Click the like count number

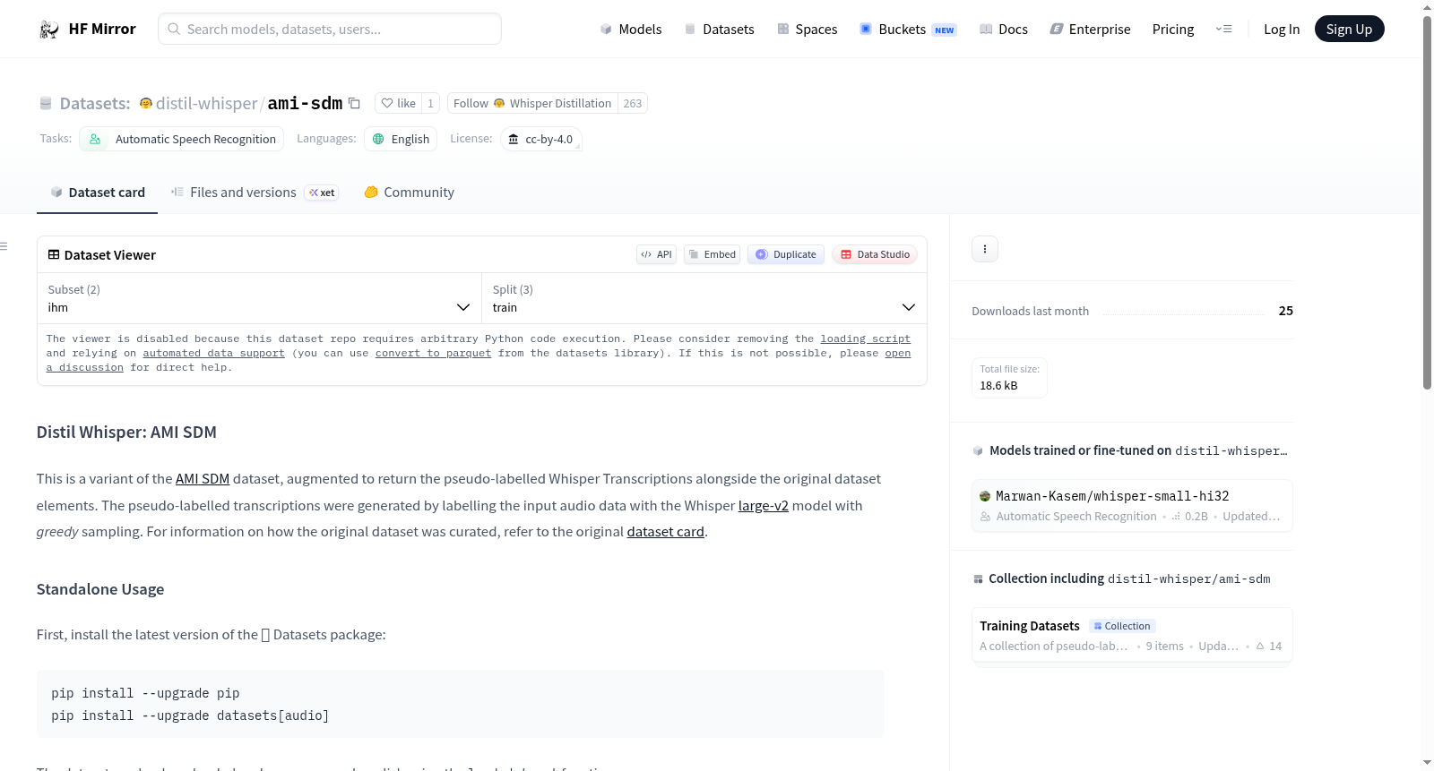[430, 103]
